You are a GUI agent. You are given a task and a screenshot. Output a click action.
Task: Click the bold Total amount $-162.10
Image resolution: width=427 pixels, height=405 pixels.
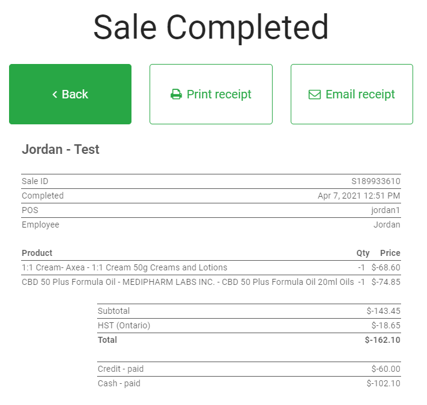(x=382, y=340)
